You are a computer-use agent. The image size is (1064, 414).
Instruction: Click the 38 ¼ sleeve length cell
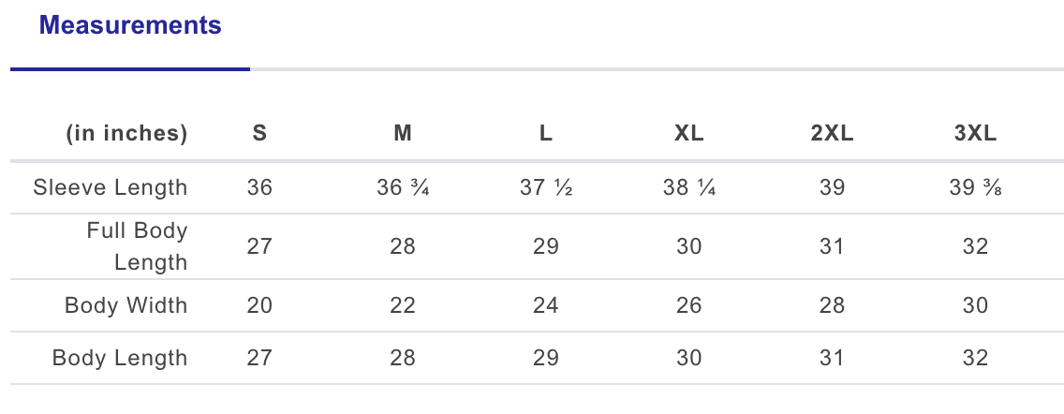[x=689, y=187]
